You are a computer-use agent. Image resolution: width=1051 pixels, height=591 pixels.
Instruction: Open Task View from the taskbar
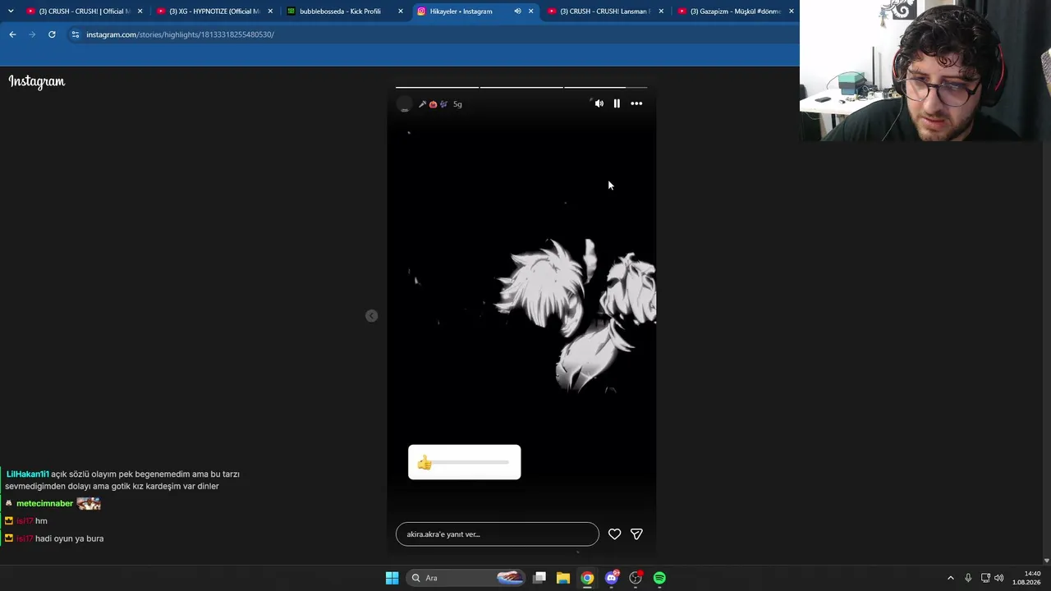click(539, 578)
